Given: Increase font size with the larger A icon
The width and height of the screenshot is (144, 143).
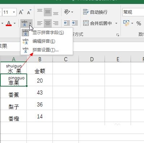Looking at the screenshot, I should click(x=21, y=12).
